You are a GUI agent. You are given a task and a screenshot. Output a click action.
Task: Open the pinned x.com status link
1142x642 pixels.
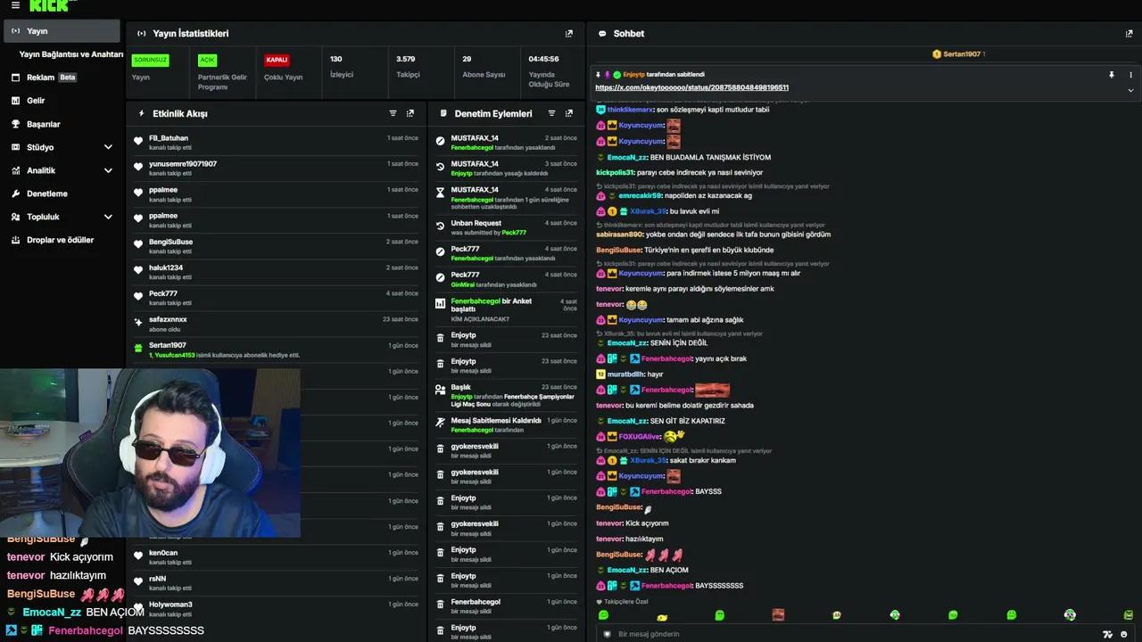click(691, 87)
